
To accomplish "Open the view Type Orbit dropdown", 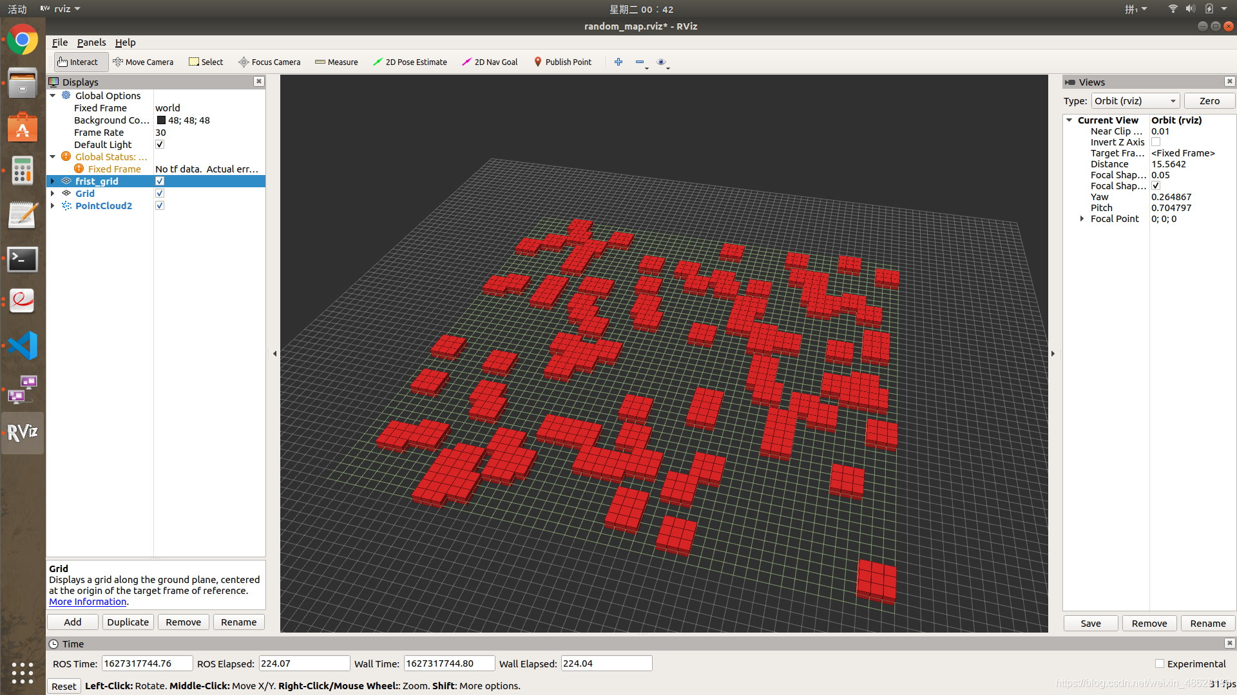I will tap(1135, 101).
